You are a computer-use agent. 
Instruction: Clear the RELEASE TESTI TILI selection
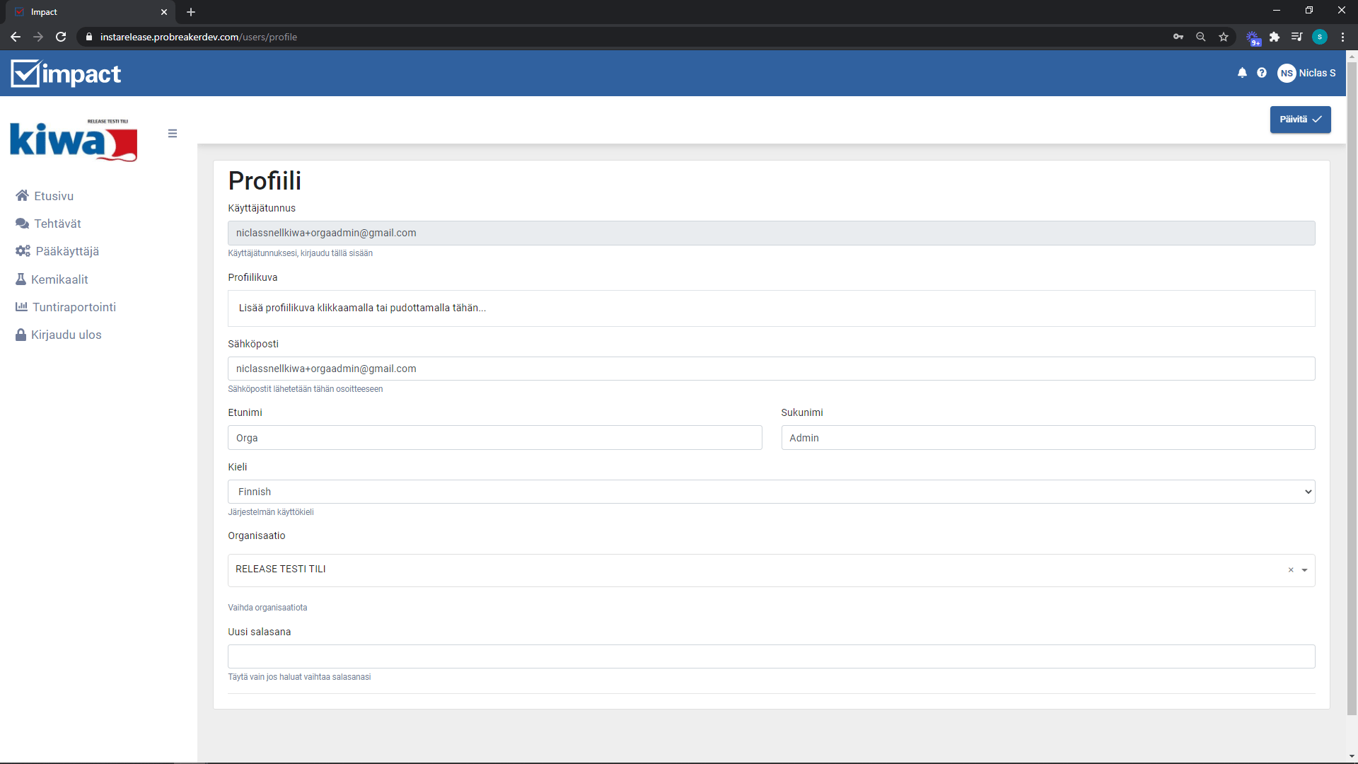(x=1291, y=570)
